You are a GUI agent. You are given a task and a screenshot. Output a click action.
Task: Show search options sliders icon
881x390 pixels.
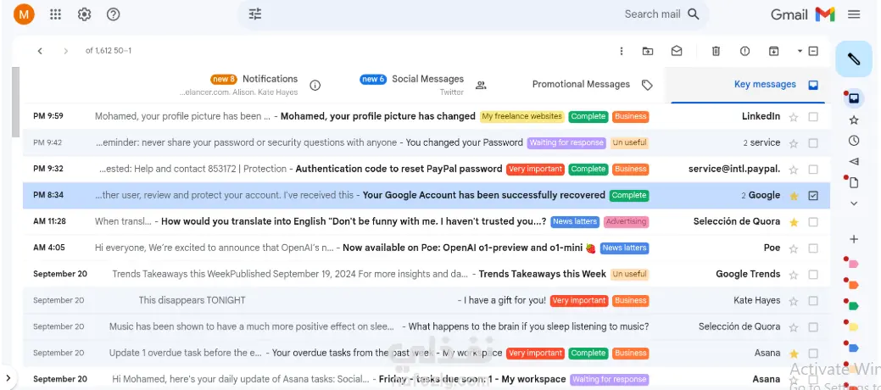point(255,14)
